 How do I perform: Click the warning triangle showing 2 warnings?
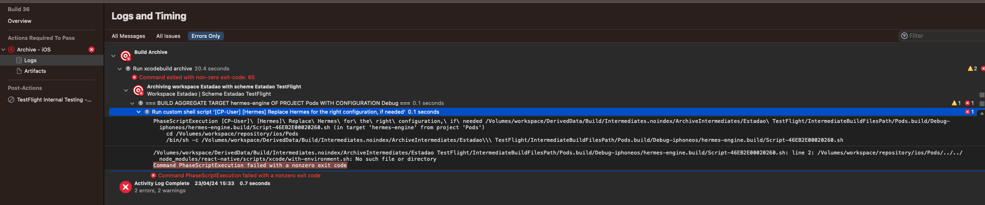tap(970, 68)
